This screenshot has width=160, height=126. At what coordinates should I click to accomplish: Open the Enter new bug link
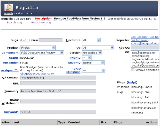[41, 23]
